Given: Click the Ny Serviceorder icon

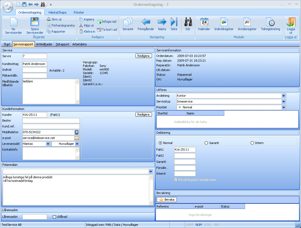Looking at the screenshot, I should point(14,22).
